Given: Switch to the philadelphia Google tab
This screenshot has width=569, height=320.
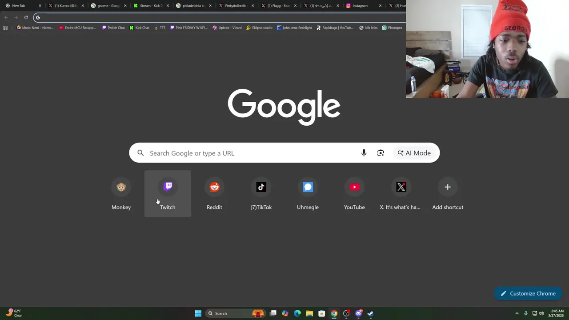Looking at the screenshot, I should pyautogui.click(x=193, y=6).
